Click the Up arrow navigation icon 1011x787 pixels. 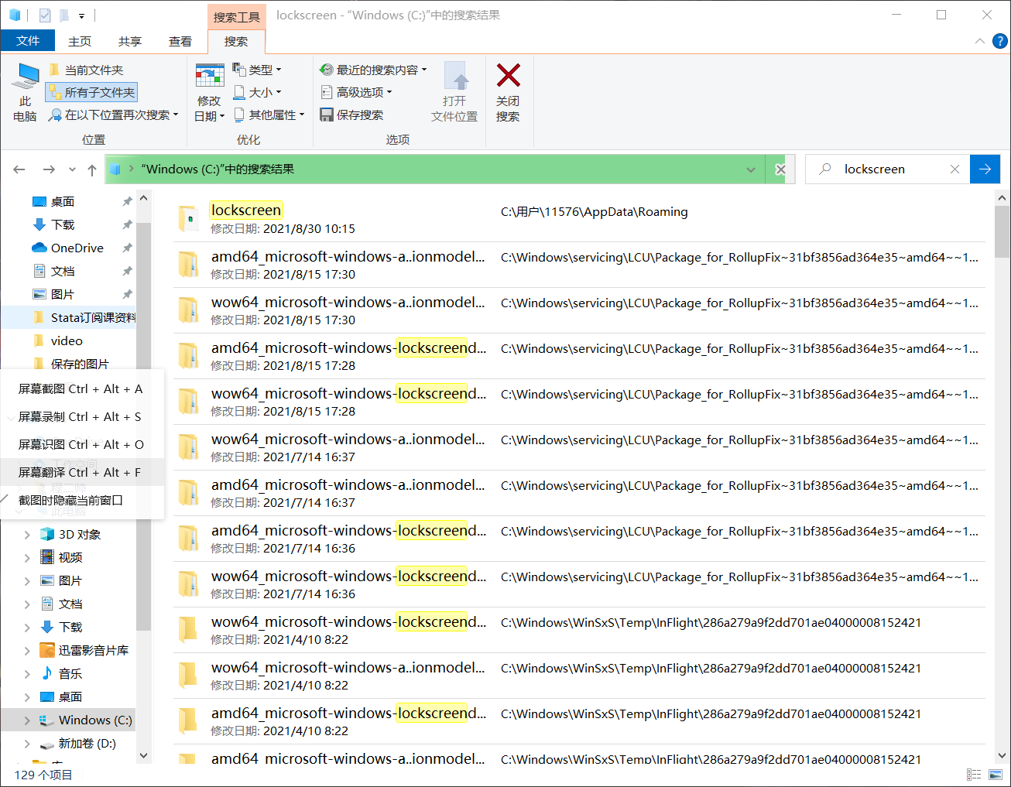(x=92, y=169)
